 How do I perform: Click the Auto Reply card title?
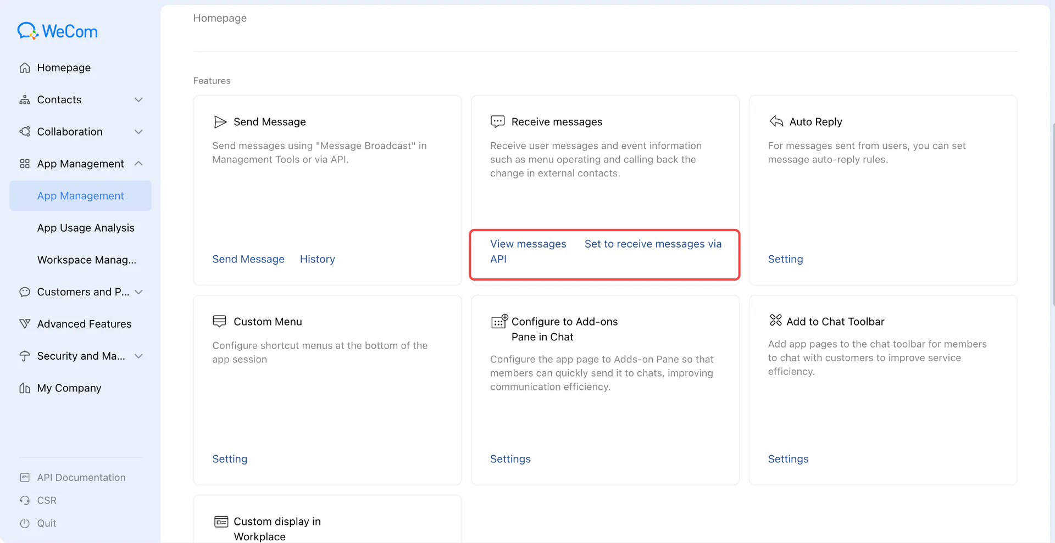(815, 122)
